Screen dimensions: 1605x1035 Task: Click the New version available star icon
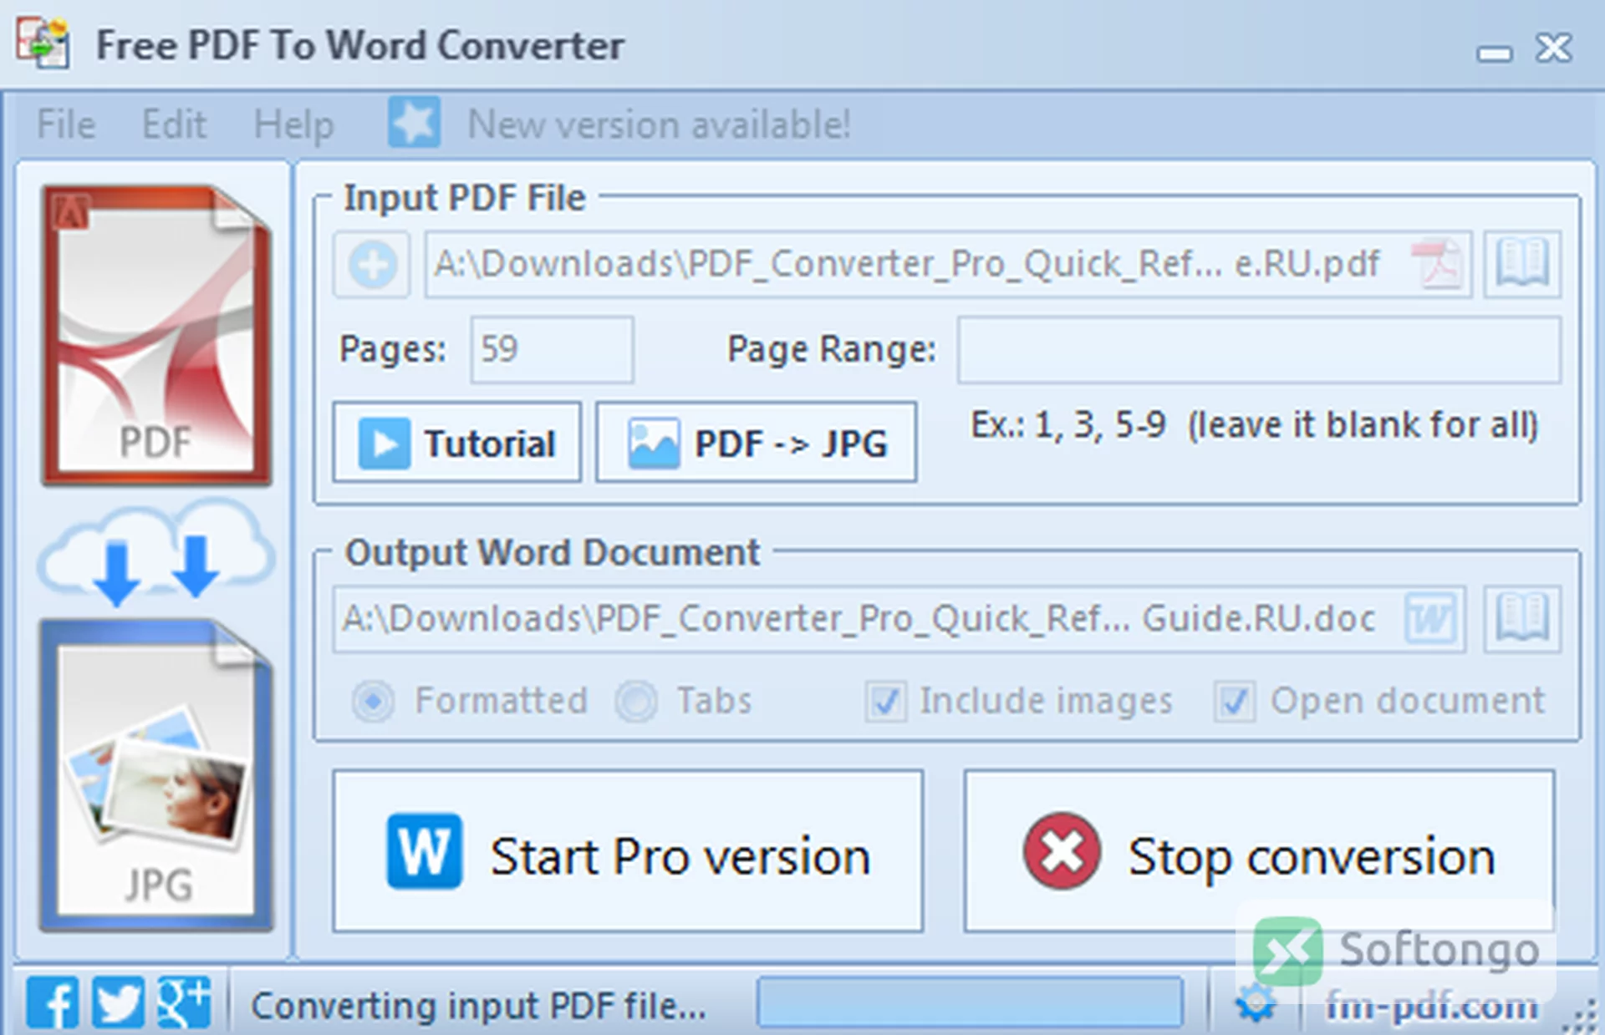(414, 123)
